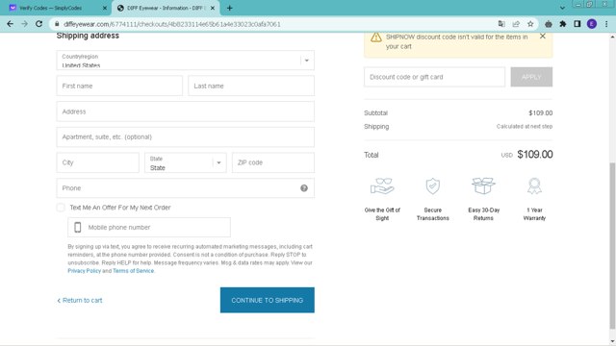
Task: Click the padlock site info icon
Action: tap(57, 24)
